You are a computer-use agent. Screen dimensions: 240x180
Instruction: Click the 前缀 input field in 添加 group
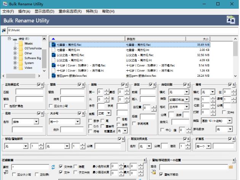click(x=148, y=92)
